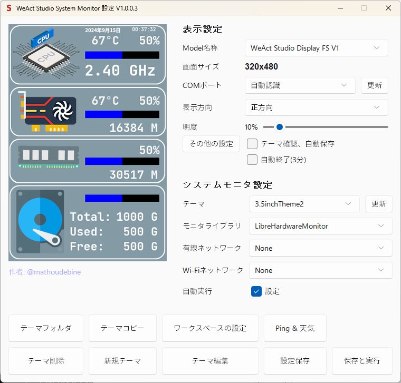Viewport: 401px width, 383px height.
Task: Toggle 自動終了(3分) checkbox
Action: coord(252,160)
